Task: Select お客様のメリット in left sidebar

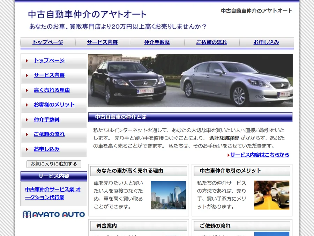Action: pyautogui.click(x=54, y=105)
